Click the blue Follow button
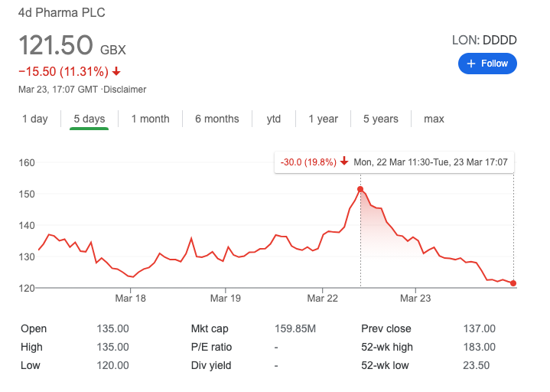The height and width of the screenshot is (392, 550). pyautogui.click(x=487, y=64)
